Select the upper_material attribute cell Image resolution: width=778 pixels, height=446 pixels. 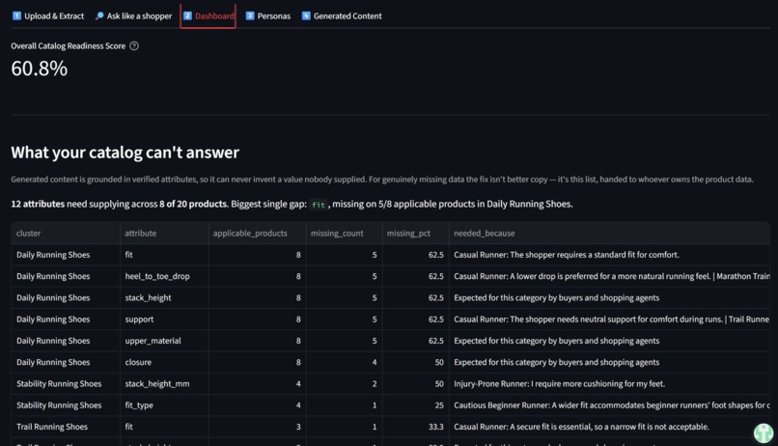[164, 341]
